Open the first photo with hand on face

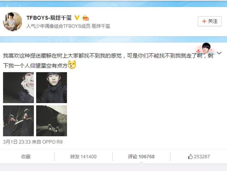[18, 88]
